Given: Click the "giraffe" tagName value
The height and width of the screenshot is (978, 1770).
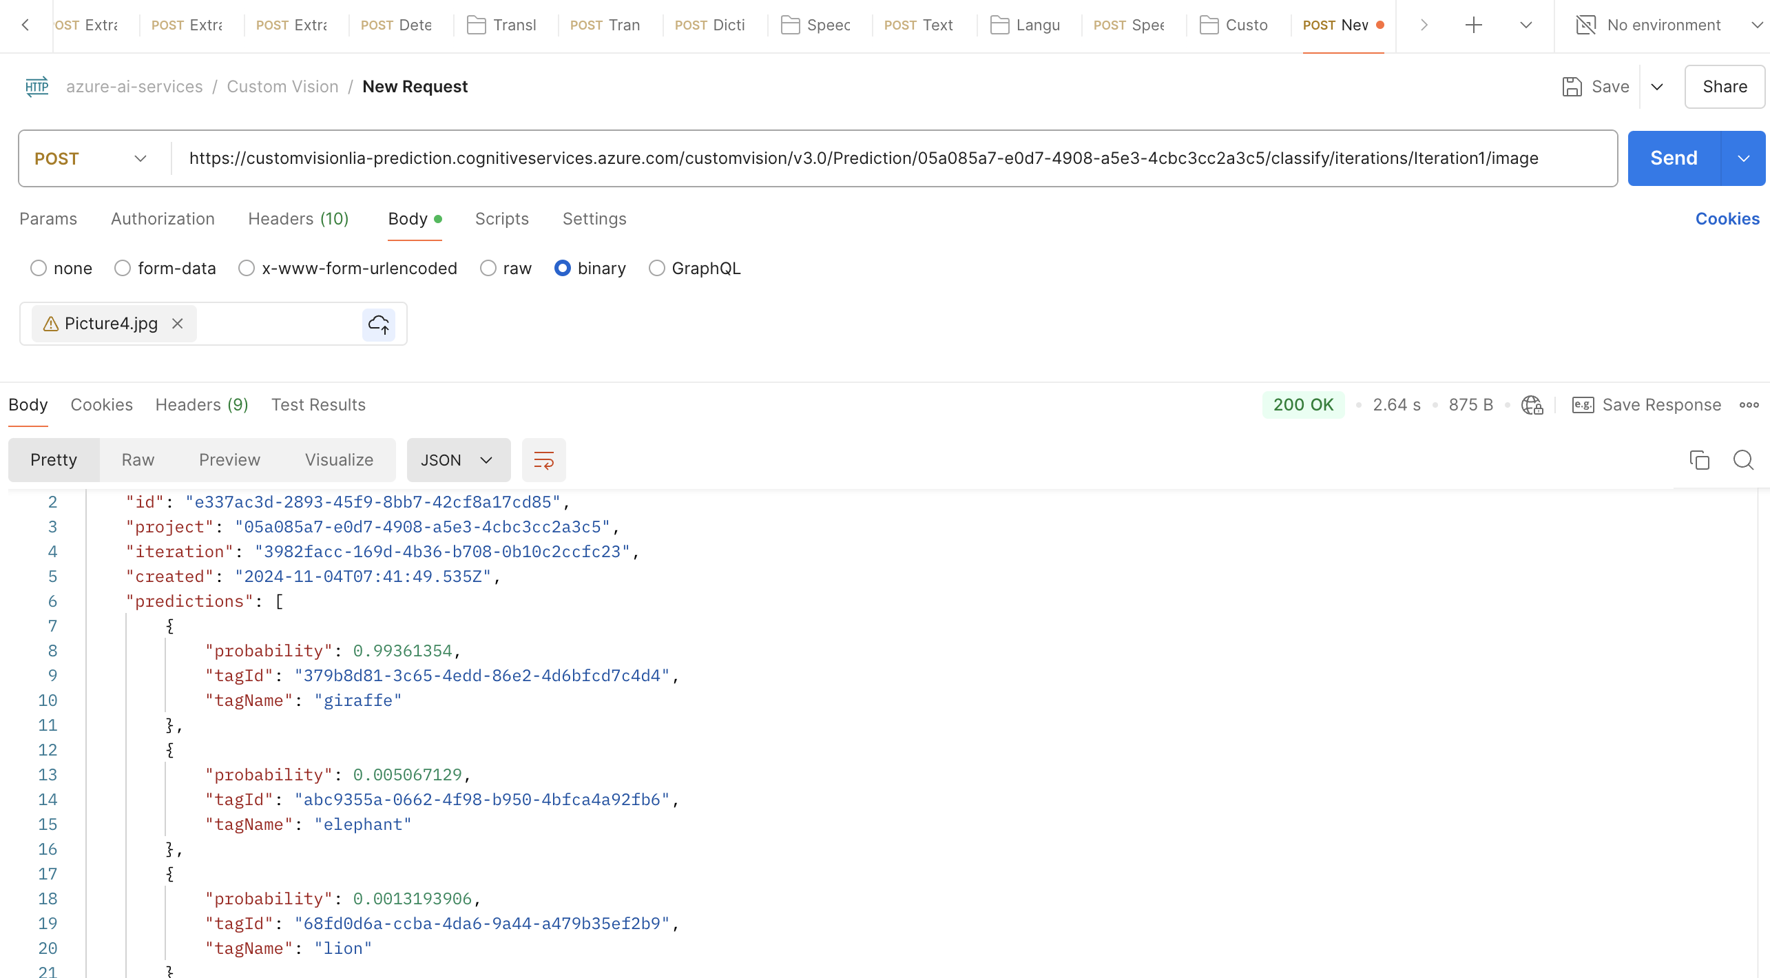Looking at the screenshot, I should coord(358,700).
